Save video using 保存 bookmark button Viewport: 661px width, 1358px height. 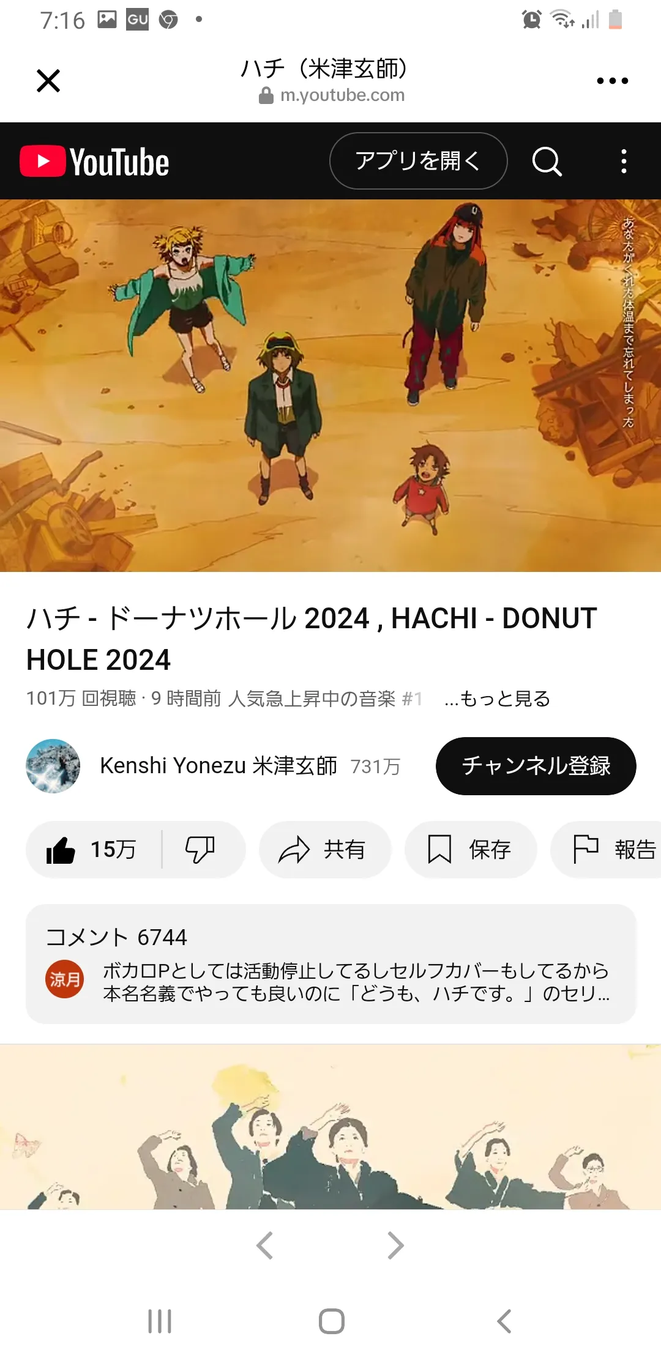471,850
